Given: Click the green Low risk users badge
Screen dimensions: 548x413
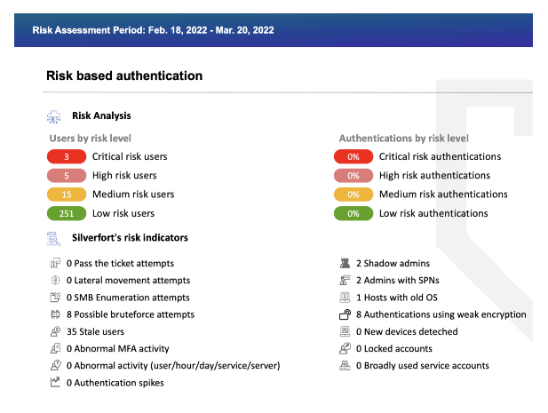Looking at the screenshot, I should coord(67,213).
